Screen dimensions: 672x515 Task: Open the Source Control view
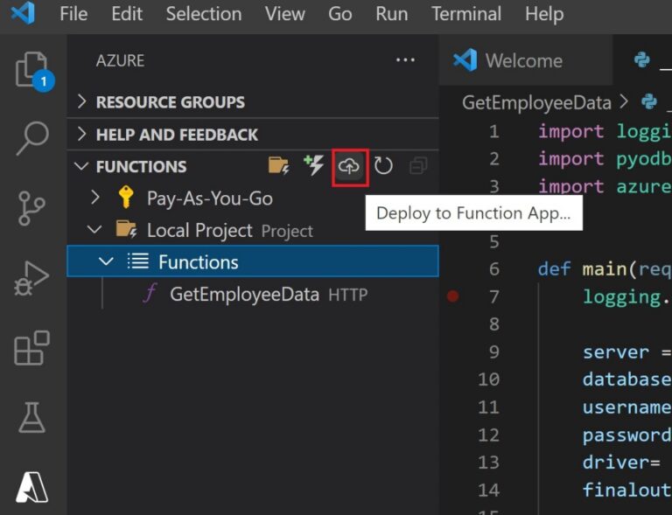[x=31, y=208]
